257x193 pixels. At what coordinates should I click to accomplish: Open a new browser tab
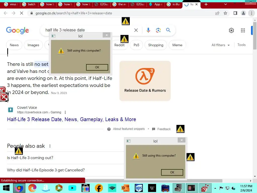tap(206, 4)
